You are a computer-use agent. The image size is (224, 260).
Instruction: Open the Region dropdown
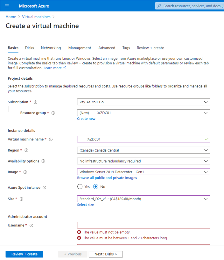(x=143, y=150)
